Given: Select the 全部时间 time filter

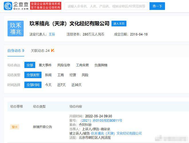Looking at the screenshot, I should click(33, 85).
